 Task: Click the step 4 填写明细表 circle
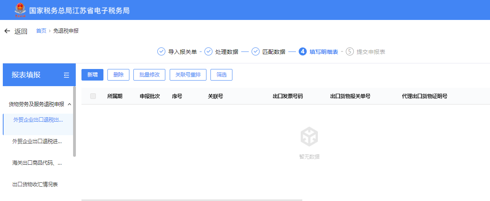click(303, 51)
